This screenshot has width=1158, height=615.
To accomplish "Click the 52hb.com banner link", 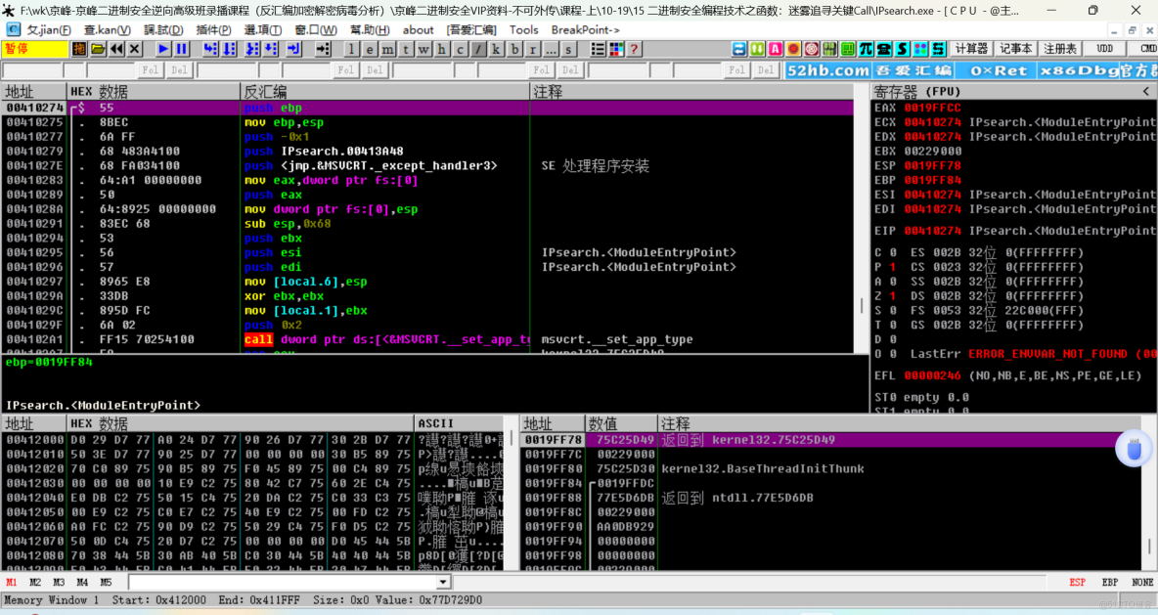I will tap(827, 70).
